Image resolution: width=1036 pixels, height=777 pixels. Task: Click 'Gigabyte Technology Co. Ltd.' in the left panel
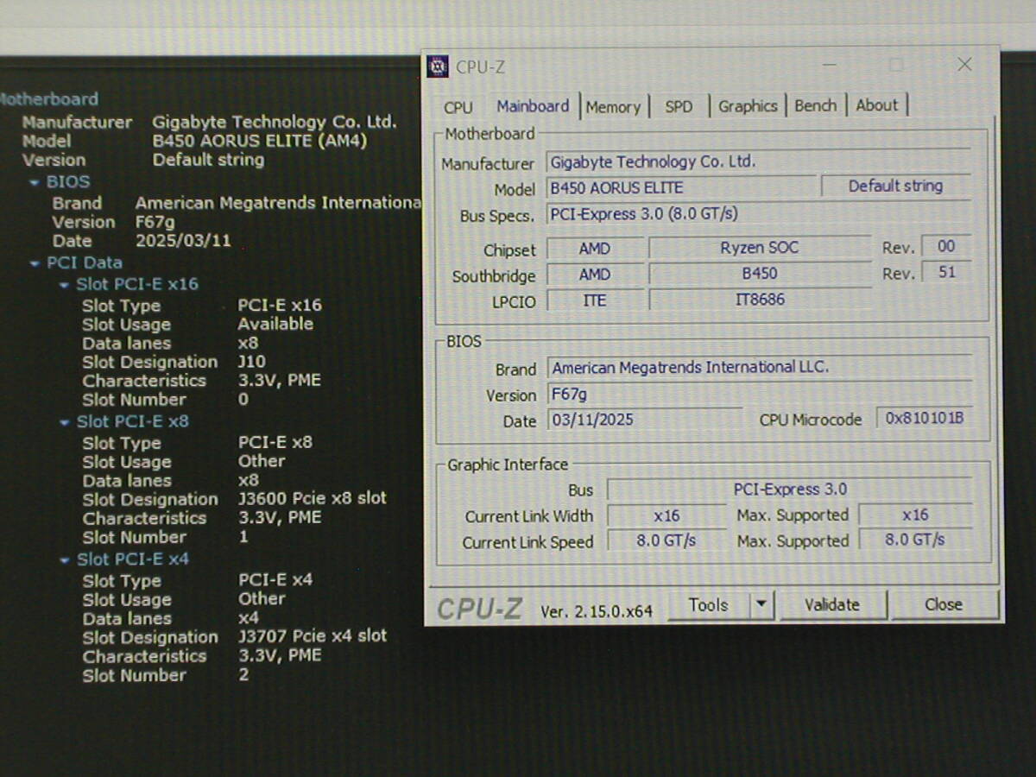coord(275,122)
